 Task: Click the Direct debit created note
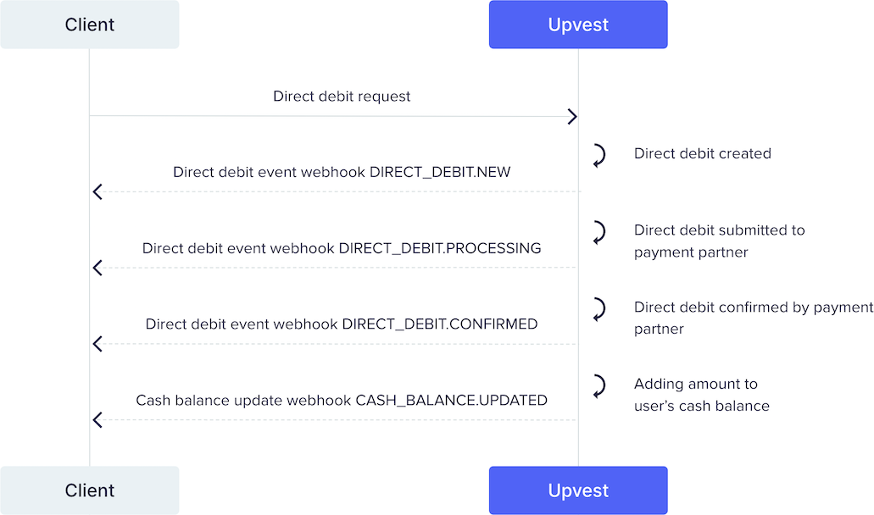pyautogui.click(x=703, y=154)
